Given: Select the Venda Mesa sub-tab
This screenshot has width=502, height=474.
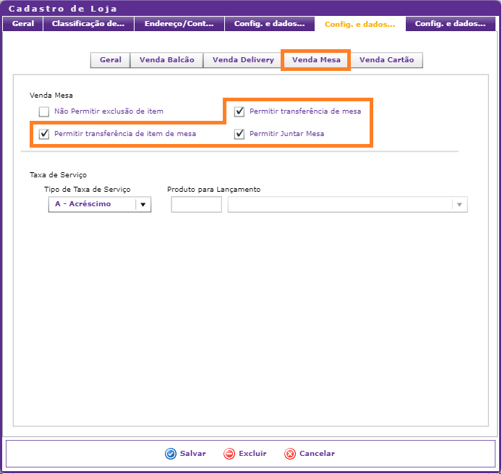Looking at the screenshot, I should [316, 60].
